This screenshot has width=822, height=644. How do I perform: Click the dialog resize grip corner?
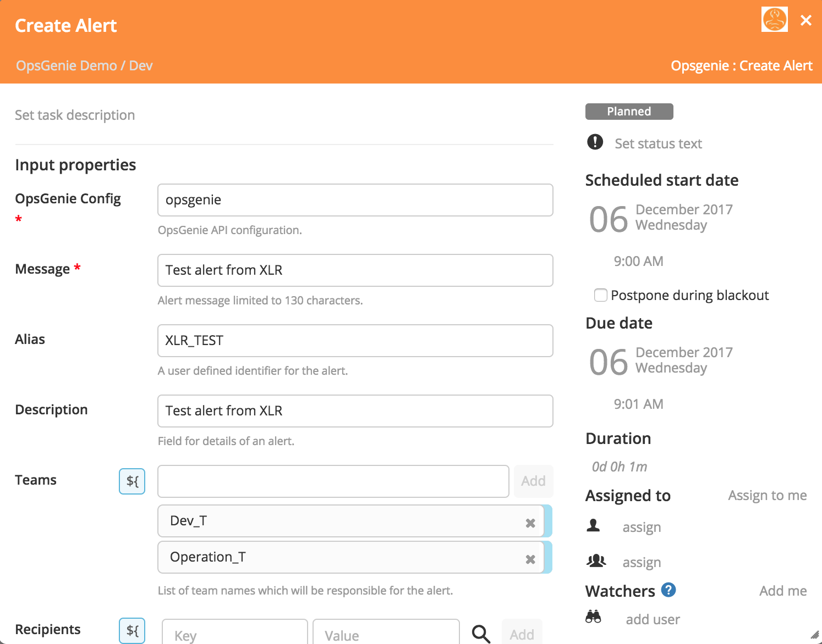[x=815, y=634]
